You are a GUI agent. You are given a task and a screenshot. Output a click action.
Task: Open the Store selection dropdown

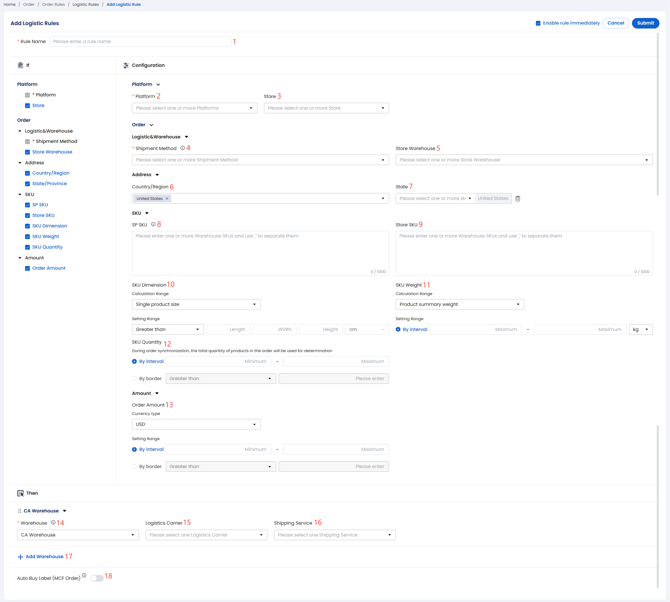[326, 108]
